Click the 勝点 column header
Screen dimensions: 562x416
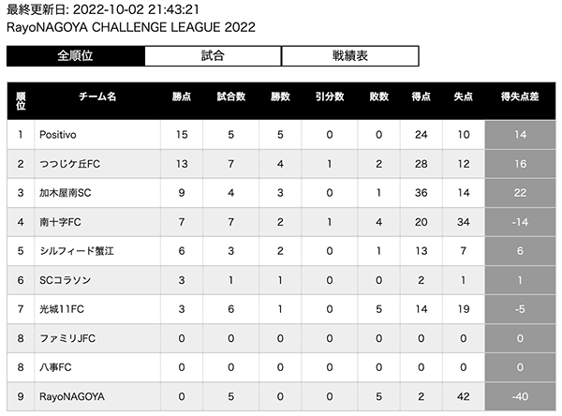(x=182, y=97)
